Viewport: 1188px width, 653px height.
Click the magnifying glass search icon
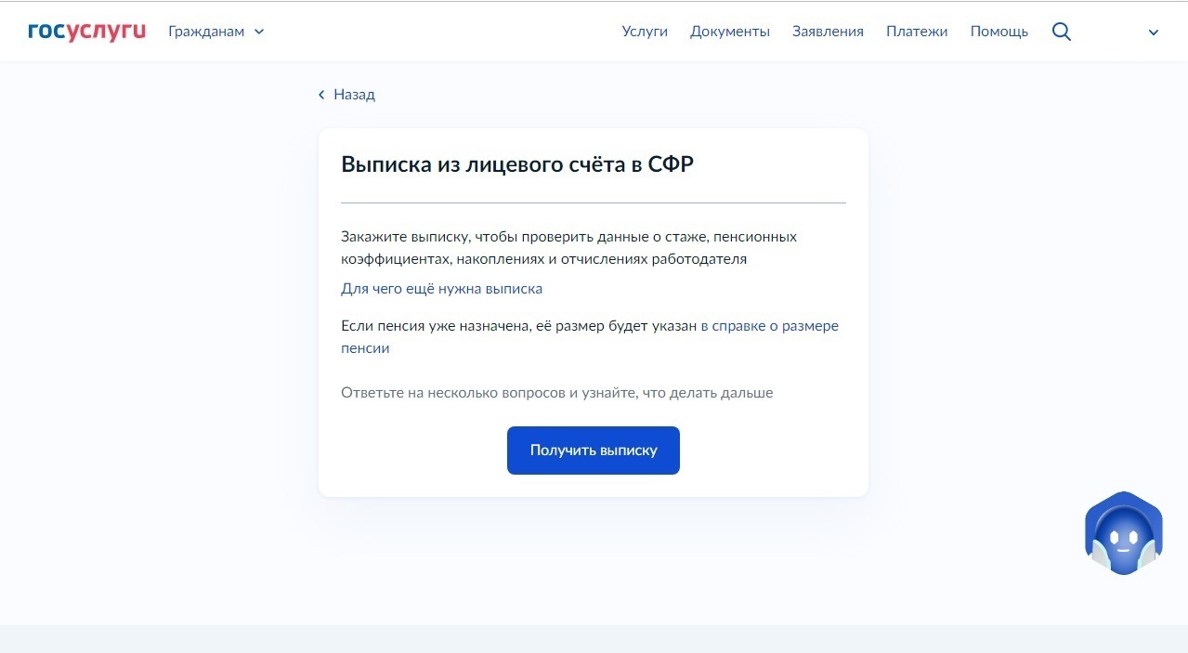pyautogui.click(x=1062, y=32)
